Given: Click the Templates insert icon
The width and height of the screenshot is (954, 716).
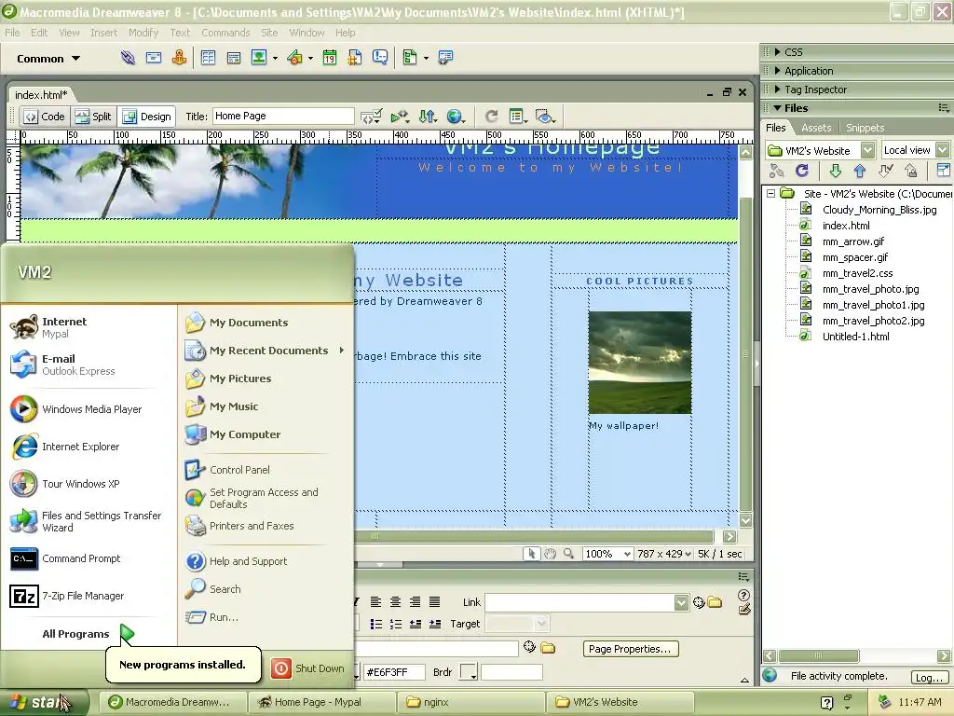Looking at the screenshot, I should point(410,58).
